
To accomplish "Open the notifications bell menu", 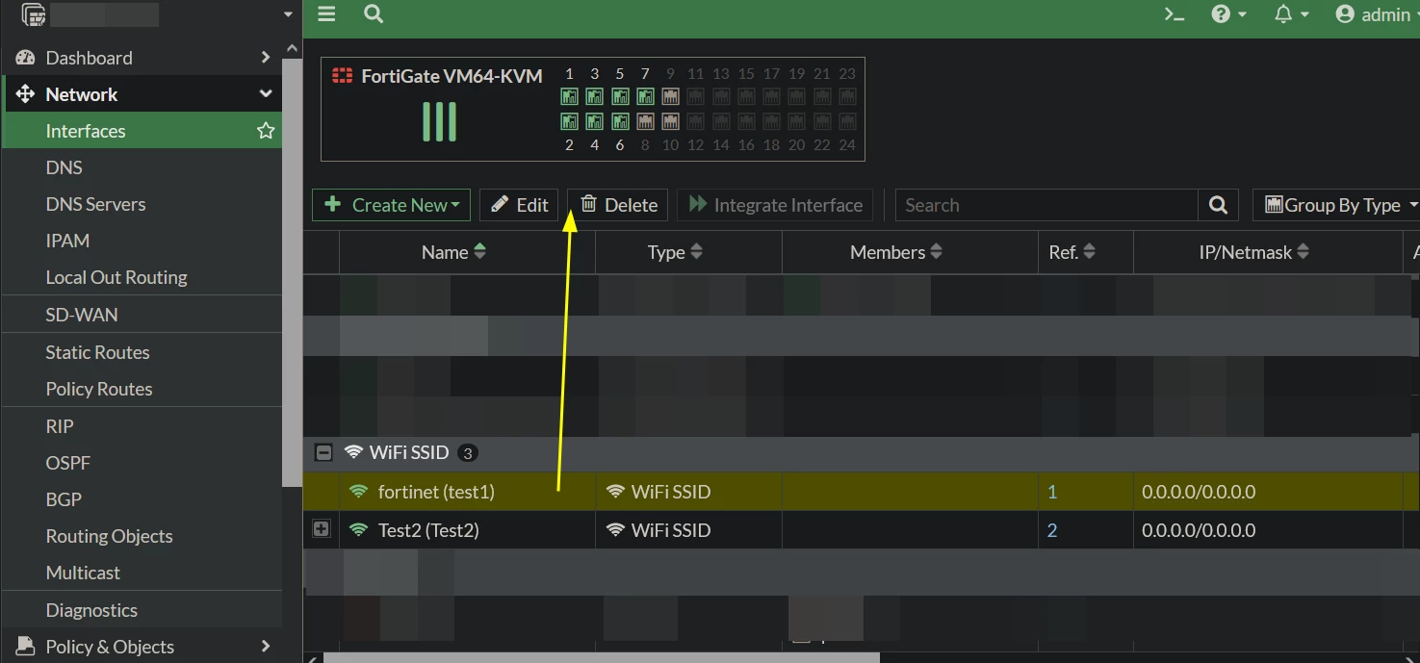I will coord(1291,14).
